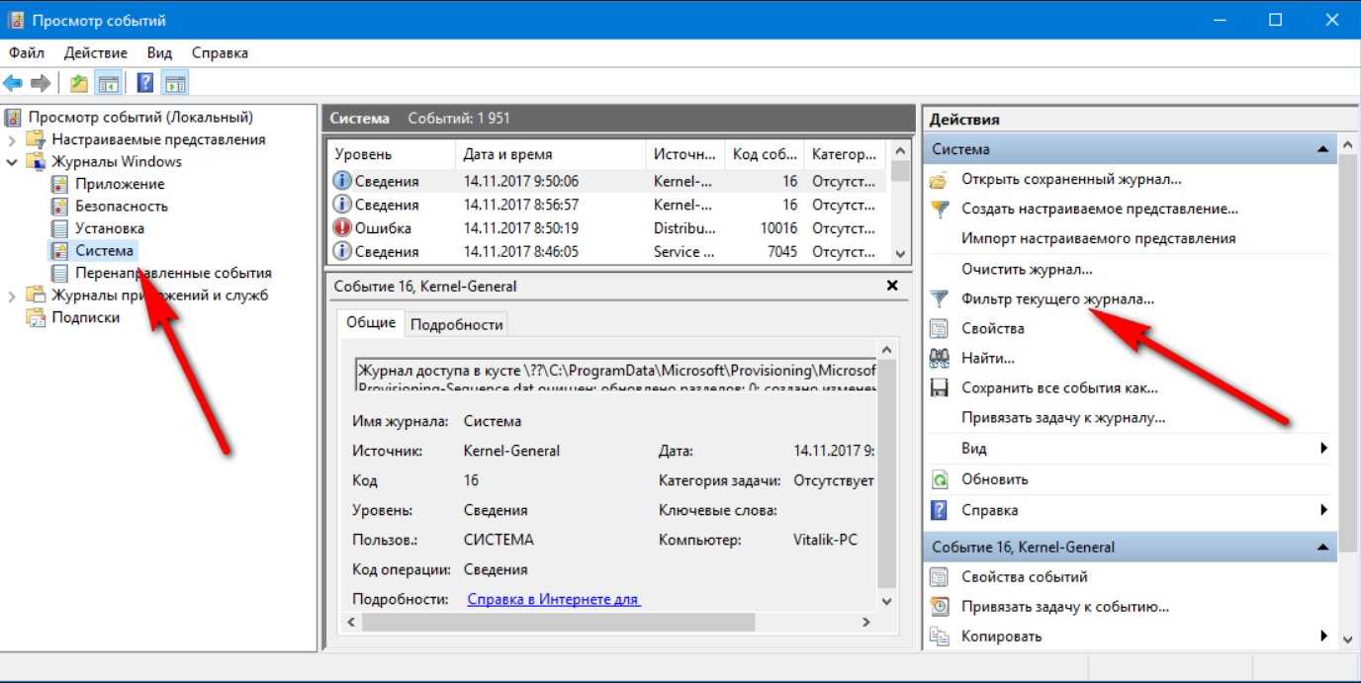Image resolution: width=1361 pixels, height=683 pixels.
Task: Collapse the Журналы Windows tree node
Action: coord(12,162)
